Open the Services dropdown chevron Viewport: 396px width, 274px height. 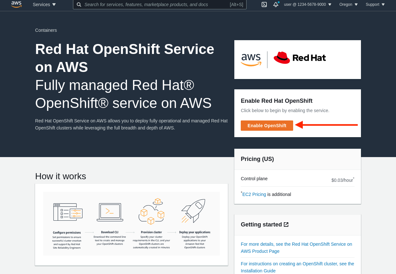54,4
